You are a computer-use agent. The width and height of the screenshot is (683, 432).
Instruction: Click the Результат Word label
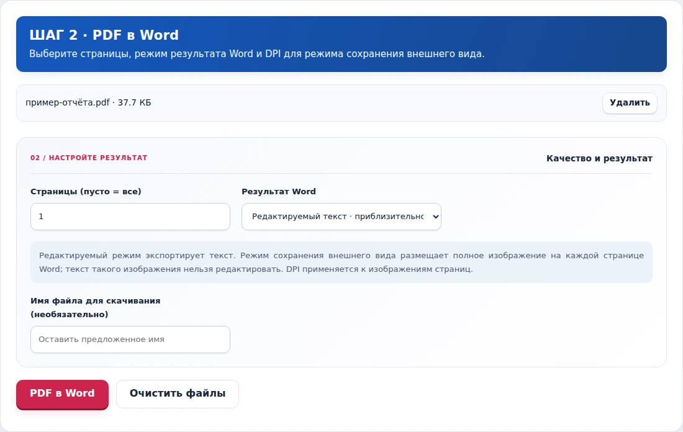tap(279, 192)
